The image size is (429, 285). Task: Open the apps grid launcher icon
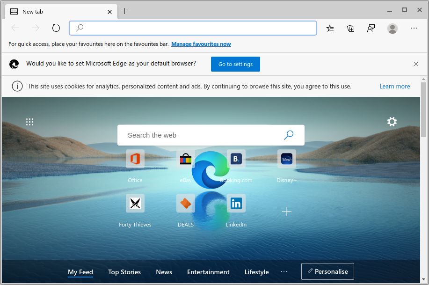click(29, 122)
